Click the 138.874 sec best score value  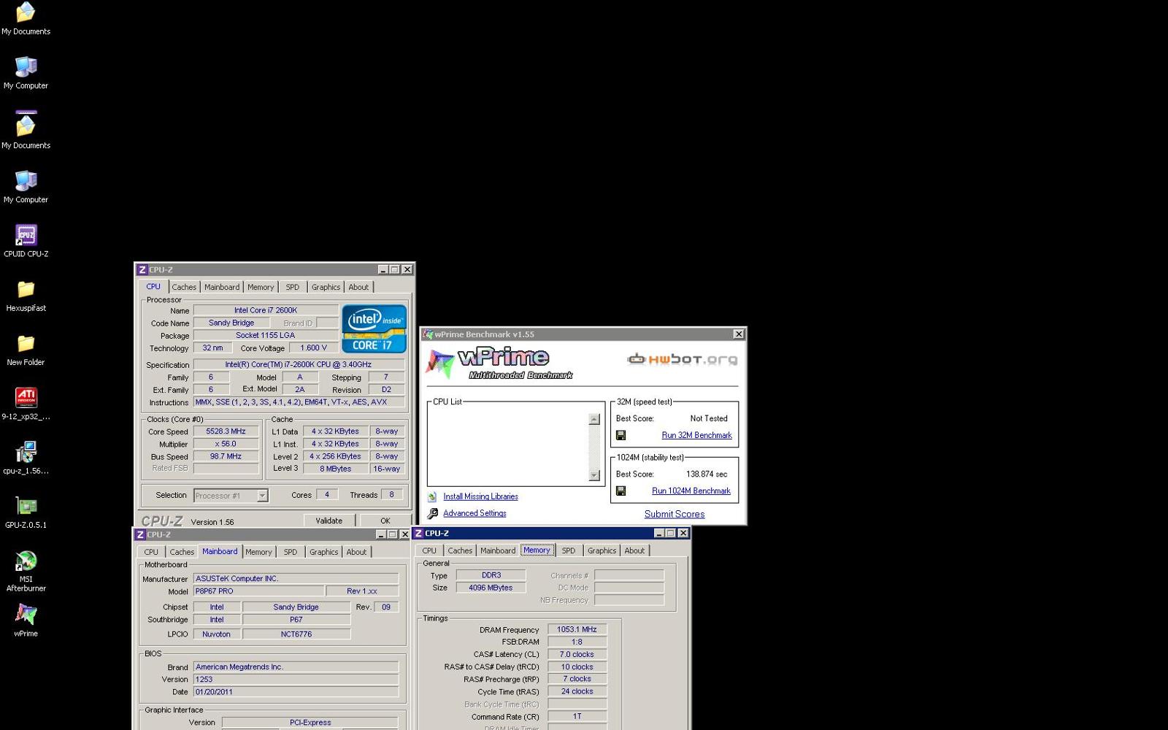coord(707,474)
